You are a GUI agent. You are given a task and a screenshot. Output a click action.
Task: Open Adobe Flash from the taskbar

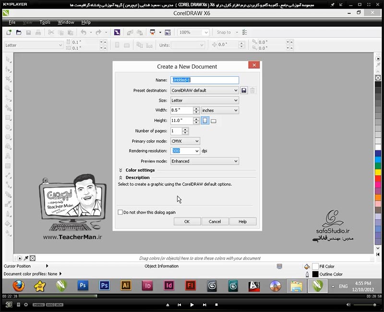tap(190, 286)
